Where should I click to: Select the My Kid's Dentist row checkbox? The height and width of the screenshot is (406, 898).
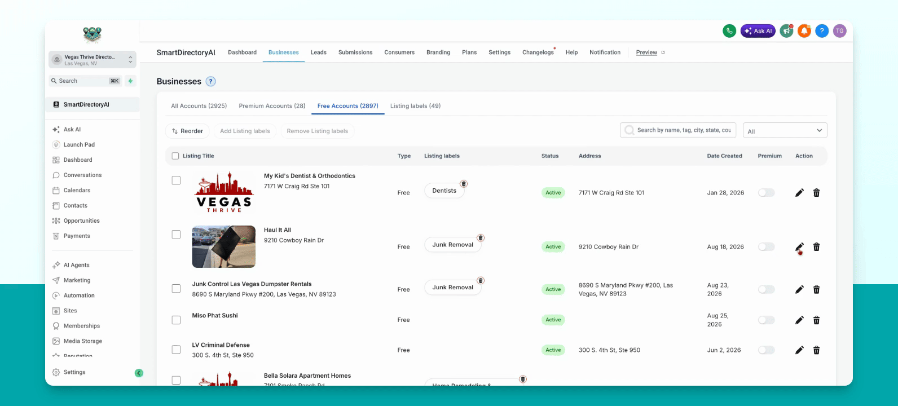coord(176,180)
